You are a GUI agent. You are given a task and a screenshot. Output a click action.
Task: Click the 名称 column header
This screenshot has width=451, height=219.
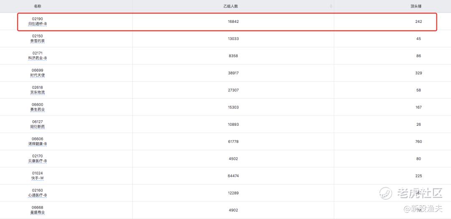pos(37,6)
